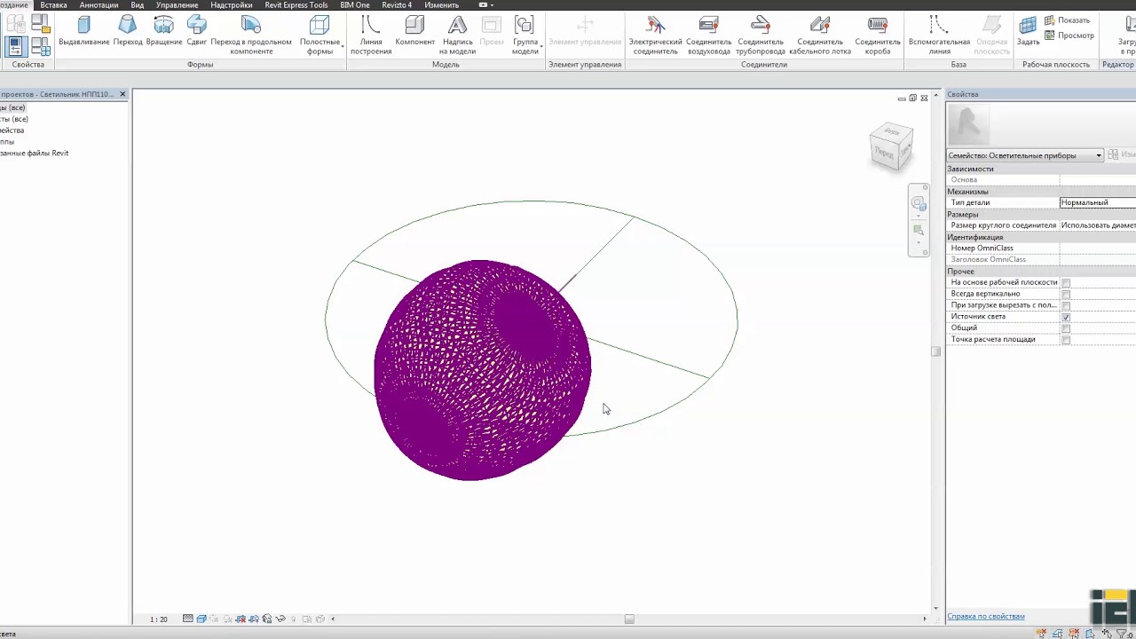Switch to the Управление ribbon tab
This screenshot has width=1136, height=639.
tap(177, 5)
